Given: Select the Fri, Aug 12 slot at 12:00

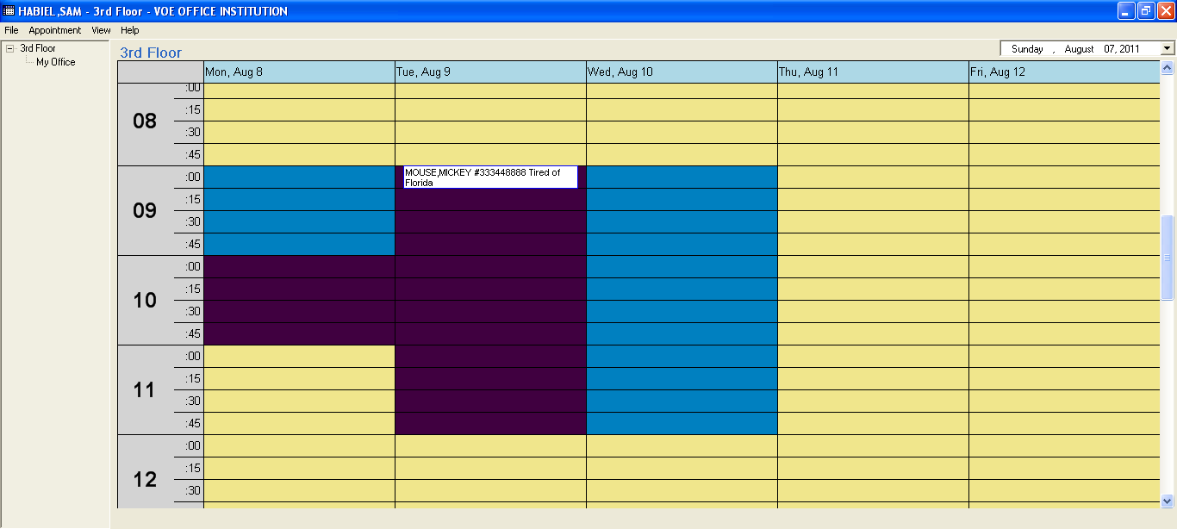Looking at the screenshot, I should pos(1064,446).
